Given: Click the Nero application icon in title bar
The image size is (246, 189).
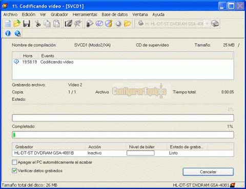Looking at the screenshot, I should point(5,6).
